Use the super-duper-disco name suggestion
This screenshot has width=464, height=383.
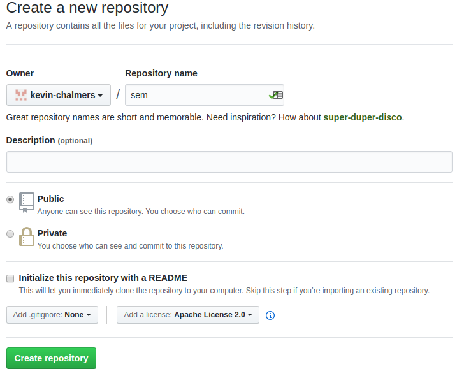[x=363, y=117]
